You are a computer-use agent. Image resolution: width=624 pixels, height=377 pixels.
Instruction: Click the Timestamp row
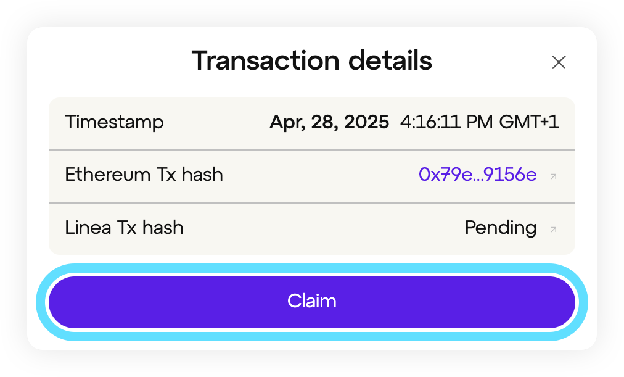coord(312,122)
